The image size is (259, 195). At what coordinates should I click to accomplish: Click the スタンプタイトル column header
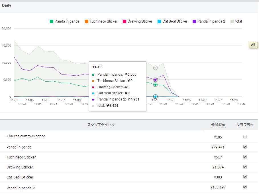101,125
